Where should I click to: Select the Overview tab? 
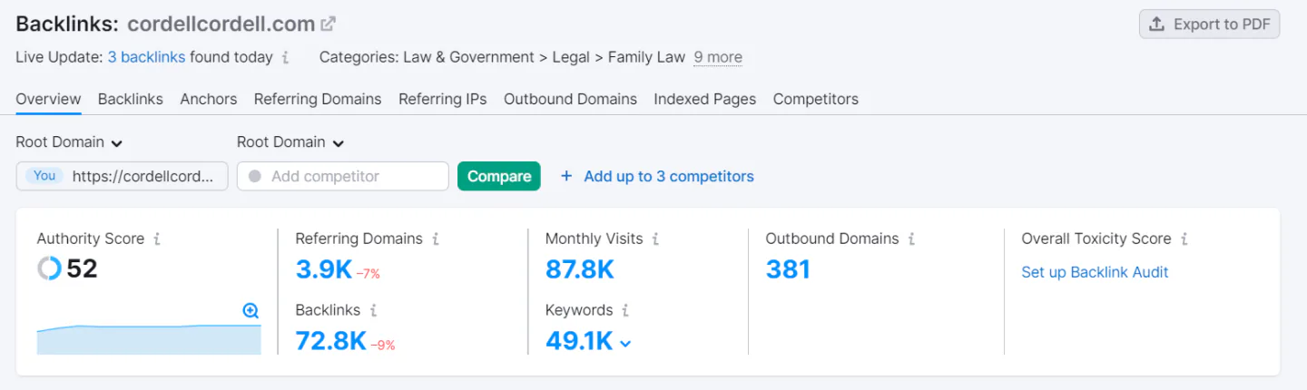(x=48, y=99)
